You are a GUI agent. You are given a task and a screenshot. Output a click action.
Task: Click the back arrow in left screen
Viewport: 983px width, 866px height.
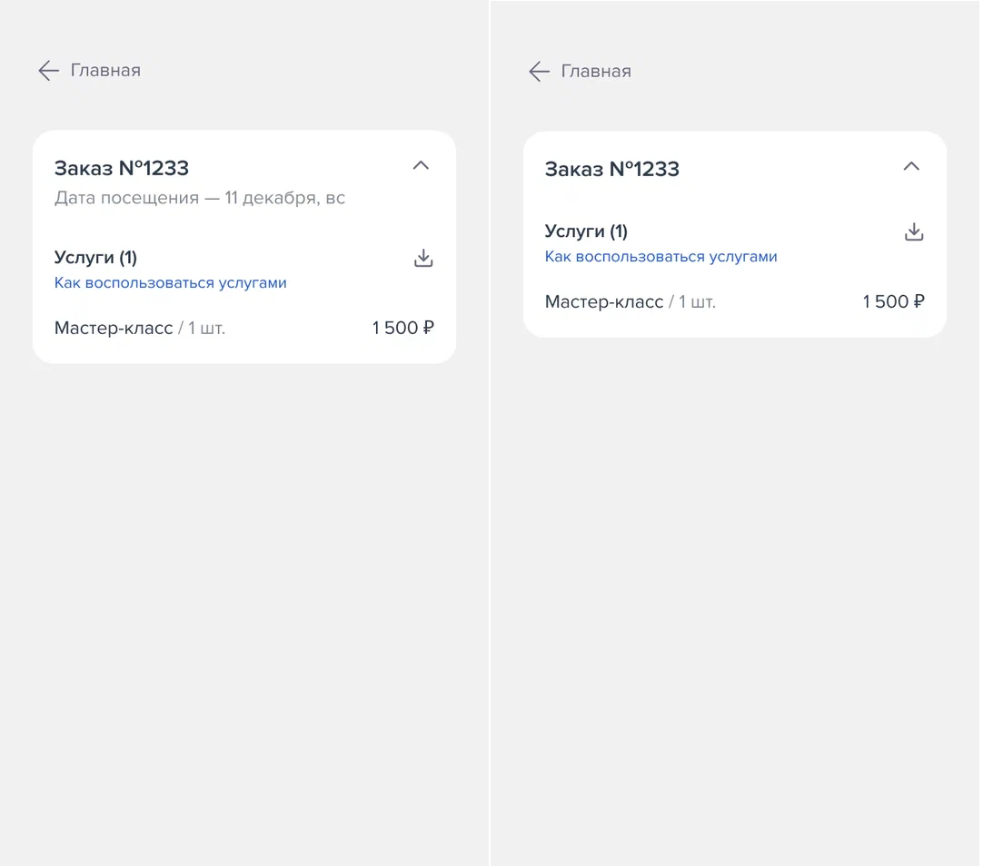pos(48,70)
